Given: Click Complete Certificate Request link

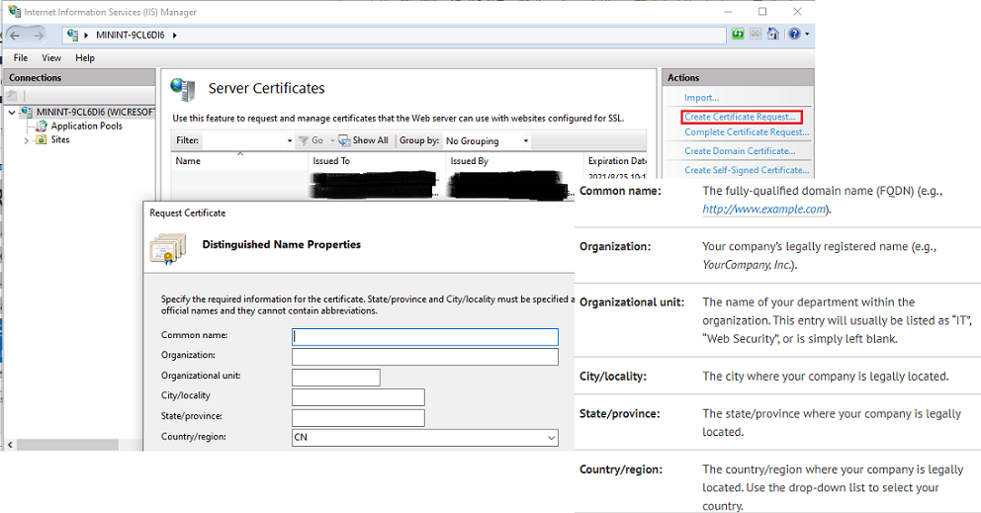Looking at the screenshot, I should tap(747, 132).
